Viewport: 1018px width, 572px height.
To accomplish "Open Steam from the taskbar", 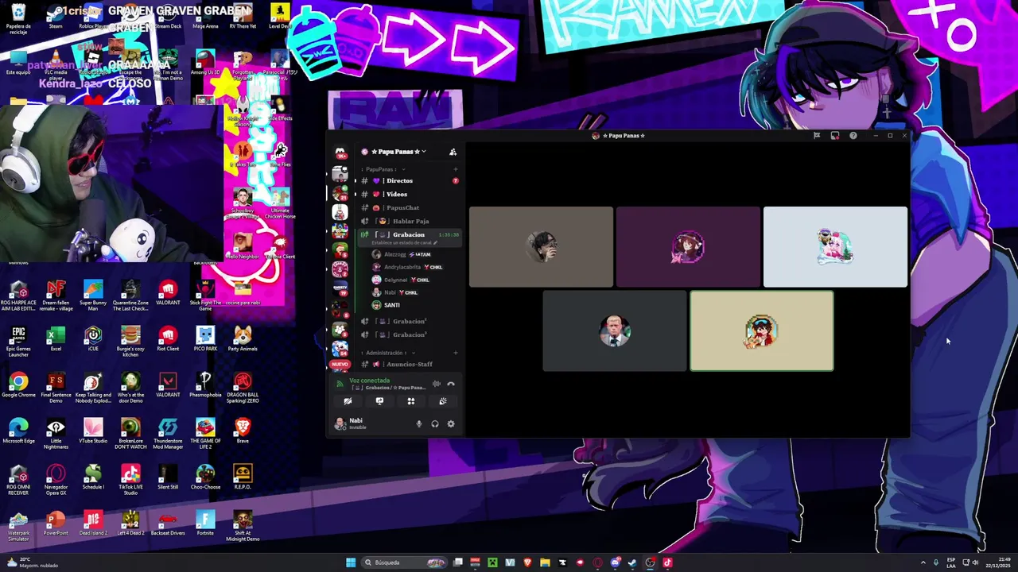I will [632, 562].
